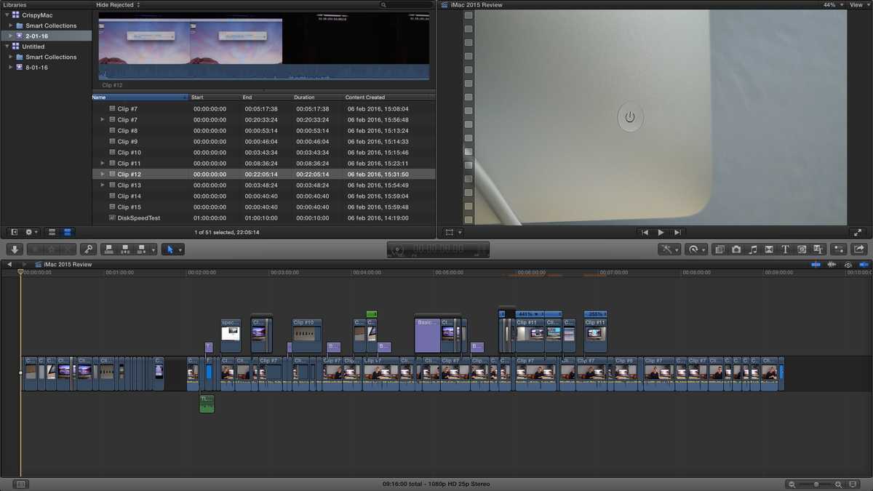Open the Enhancements magic wand menu
The width and height of the screenshot is (873, 491).
(669, 250)
